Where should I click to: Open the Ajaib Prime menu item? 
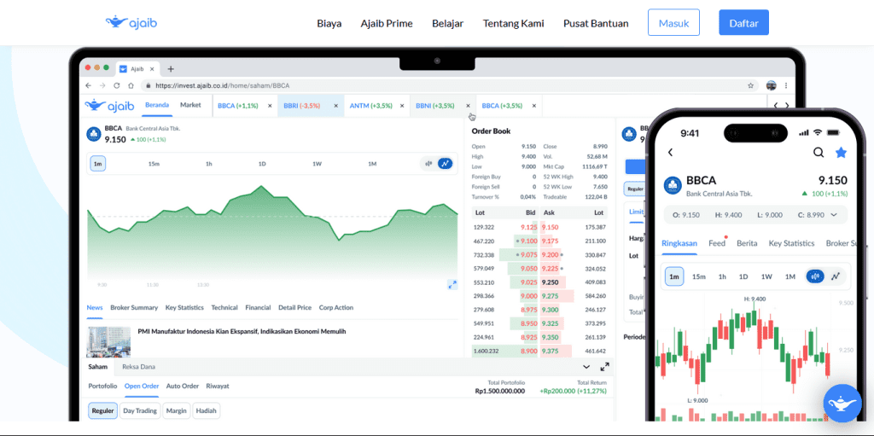(387, 23)
